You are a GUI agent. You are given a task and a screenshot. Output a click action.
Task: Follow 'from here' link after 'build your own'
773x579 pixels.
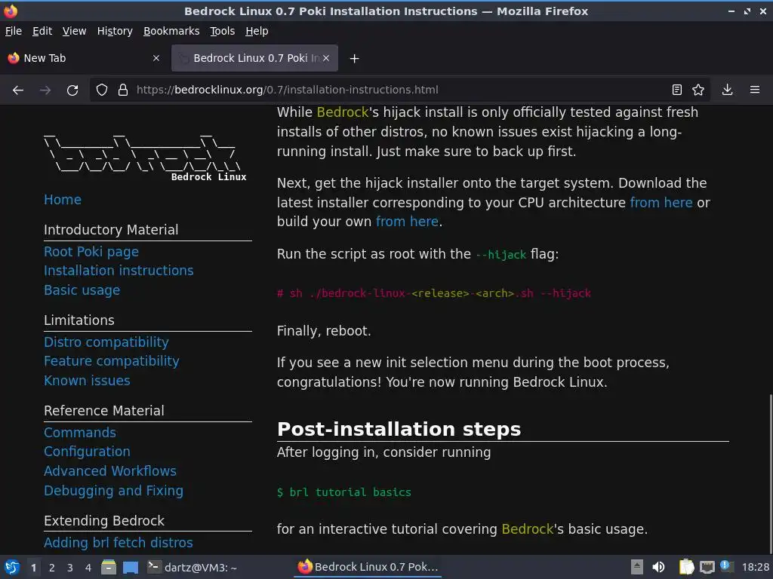tap(407, 222)
